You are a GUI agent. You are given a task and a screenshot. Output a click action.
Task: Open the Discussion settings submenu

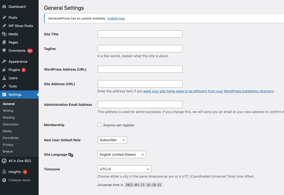tap(11, 124)
